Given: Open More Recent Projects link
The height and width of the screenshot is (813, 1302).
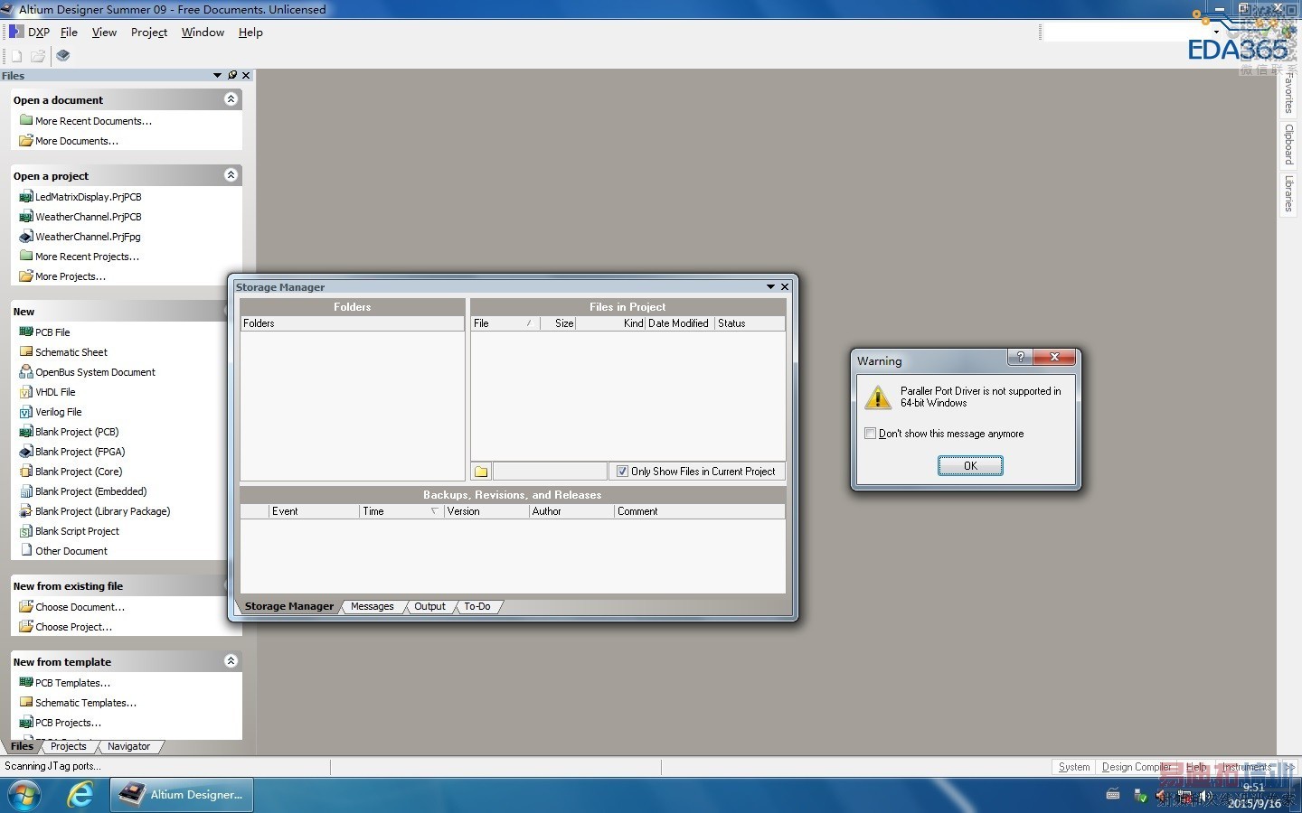Looking at the screenshot, I should pos(87,257).
